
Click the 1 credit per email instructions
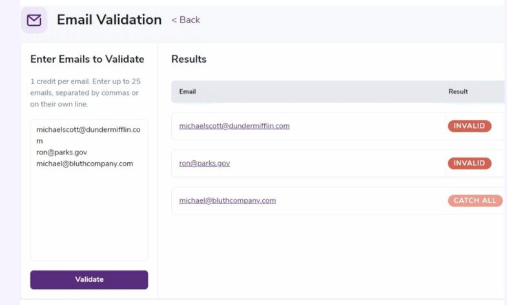85,92
